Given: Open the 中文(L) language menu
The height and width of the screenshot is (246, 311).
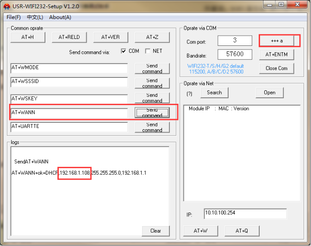Looking at the screenshot, I should (x=35, y=17).
